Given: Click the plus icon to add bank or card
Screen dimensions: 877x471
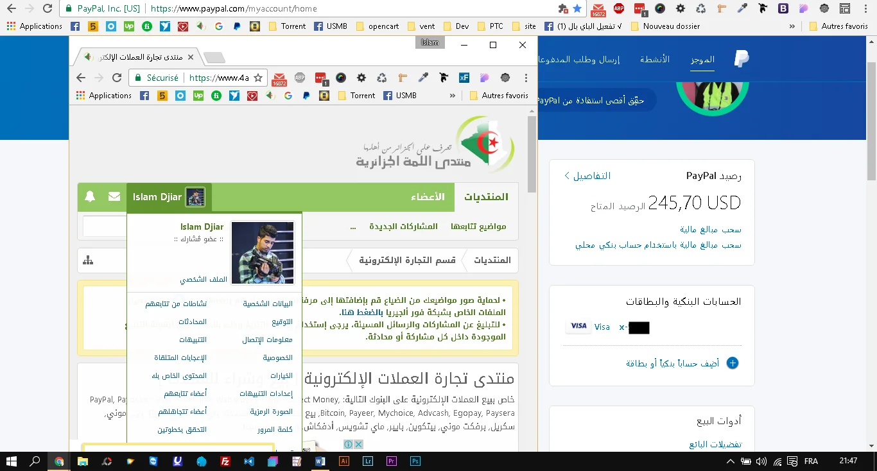Looking at the screenshot, I should pos(732,363).
